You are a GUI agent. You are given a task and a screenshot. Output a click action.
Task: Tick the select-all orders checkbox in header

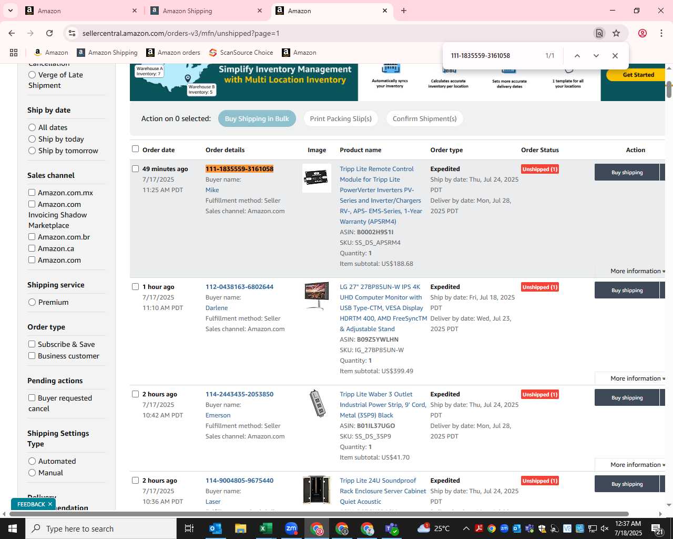[135, 149]
